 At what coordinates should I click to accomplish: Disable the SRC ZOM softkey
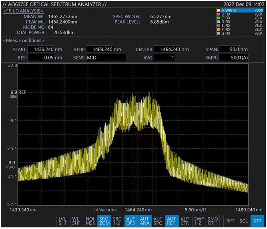104,221
